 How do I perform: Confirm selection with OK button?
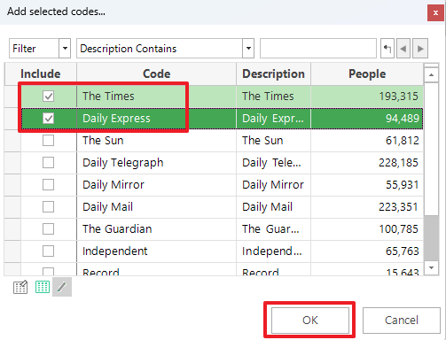310,321
